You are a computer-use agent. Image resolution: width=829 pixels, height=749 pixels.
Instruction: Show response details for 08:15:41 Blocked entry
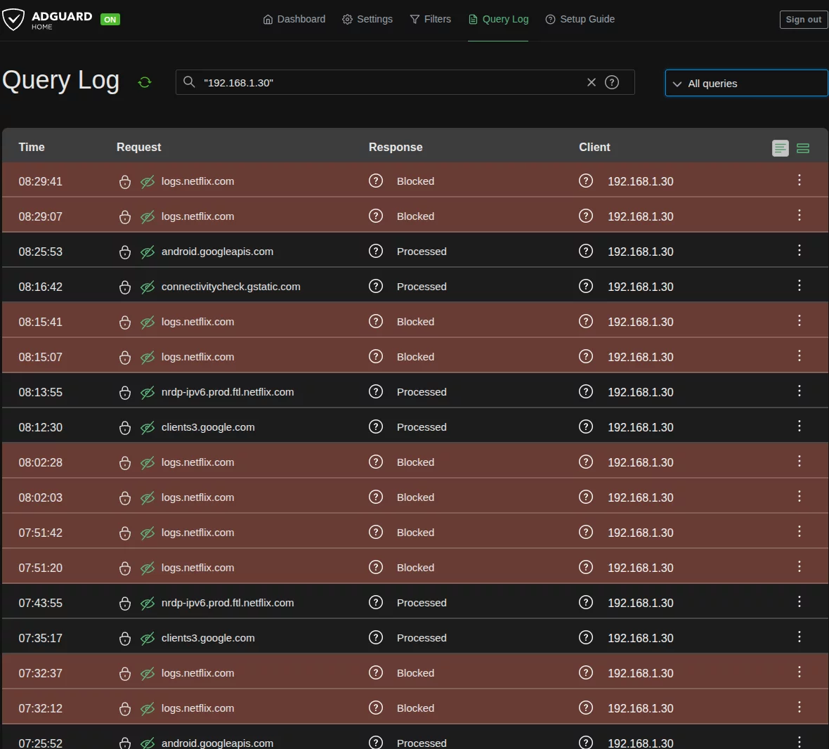point(375,321)
